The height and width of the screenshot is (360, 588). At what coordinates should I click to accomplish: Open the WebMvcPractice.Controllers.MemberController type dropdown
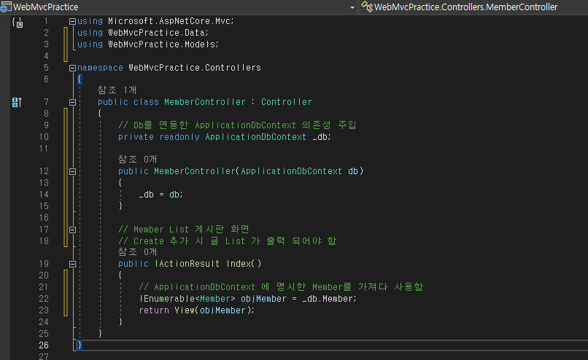click(x=465, y=7)
